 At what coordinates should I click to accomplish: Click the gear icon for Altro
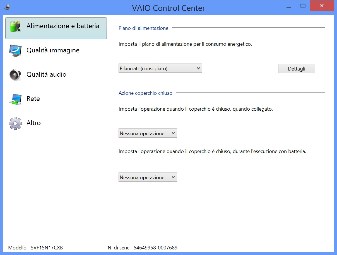tap(15, 123)
